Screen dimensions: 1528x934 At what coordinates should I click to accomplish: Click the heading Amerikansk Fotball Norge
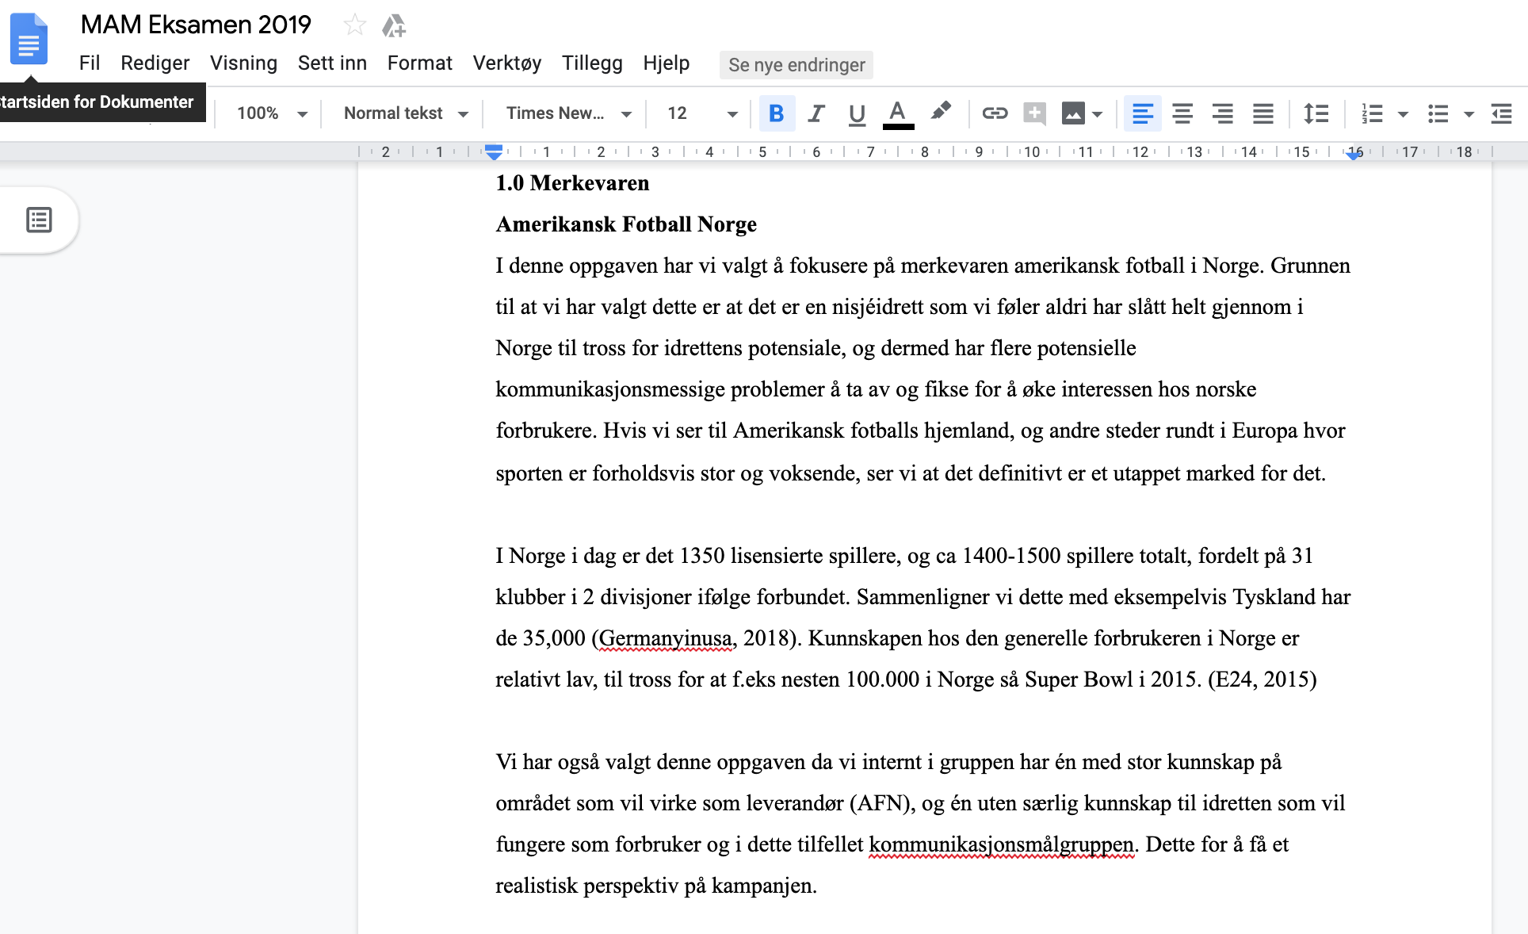(626, 224)
